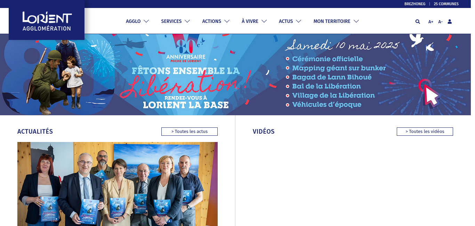This screenshot has height=226, width=475.
Task: Open the user account icon
Action: point(450,22)
